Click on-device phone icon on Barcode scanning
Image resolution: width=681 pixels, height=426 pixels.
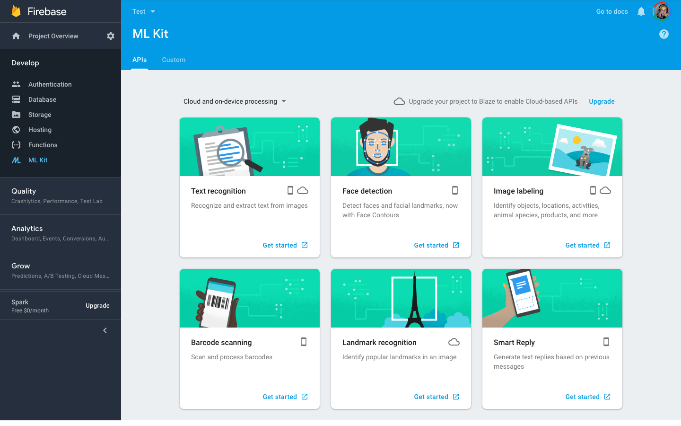click(x=304, y=342)
